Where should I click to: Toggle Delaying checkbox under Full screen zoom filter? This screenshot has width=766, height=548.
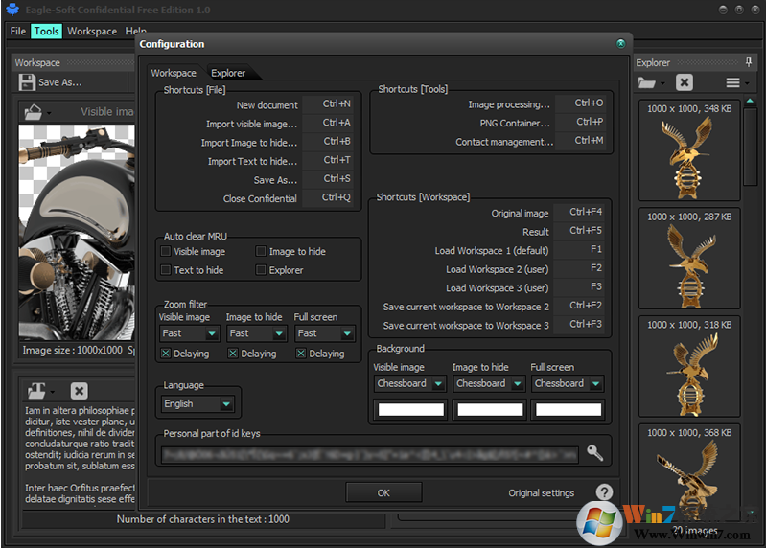301,354
